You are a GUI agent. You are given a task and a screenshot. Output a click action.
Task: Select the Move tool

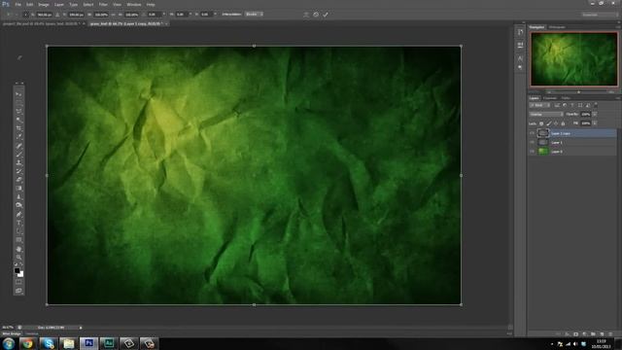click(x=18, y=94)
